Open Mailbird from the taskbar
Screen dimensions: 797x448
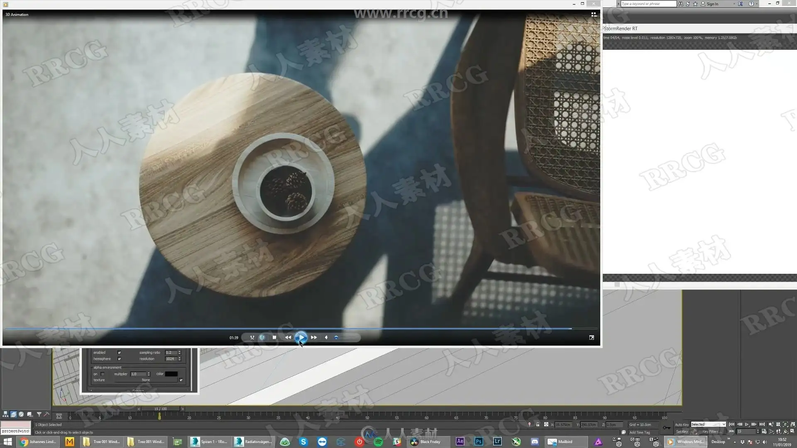point(566,442)
